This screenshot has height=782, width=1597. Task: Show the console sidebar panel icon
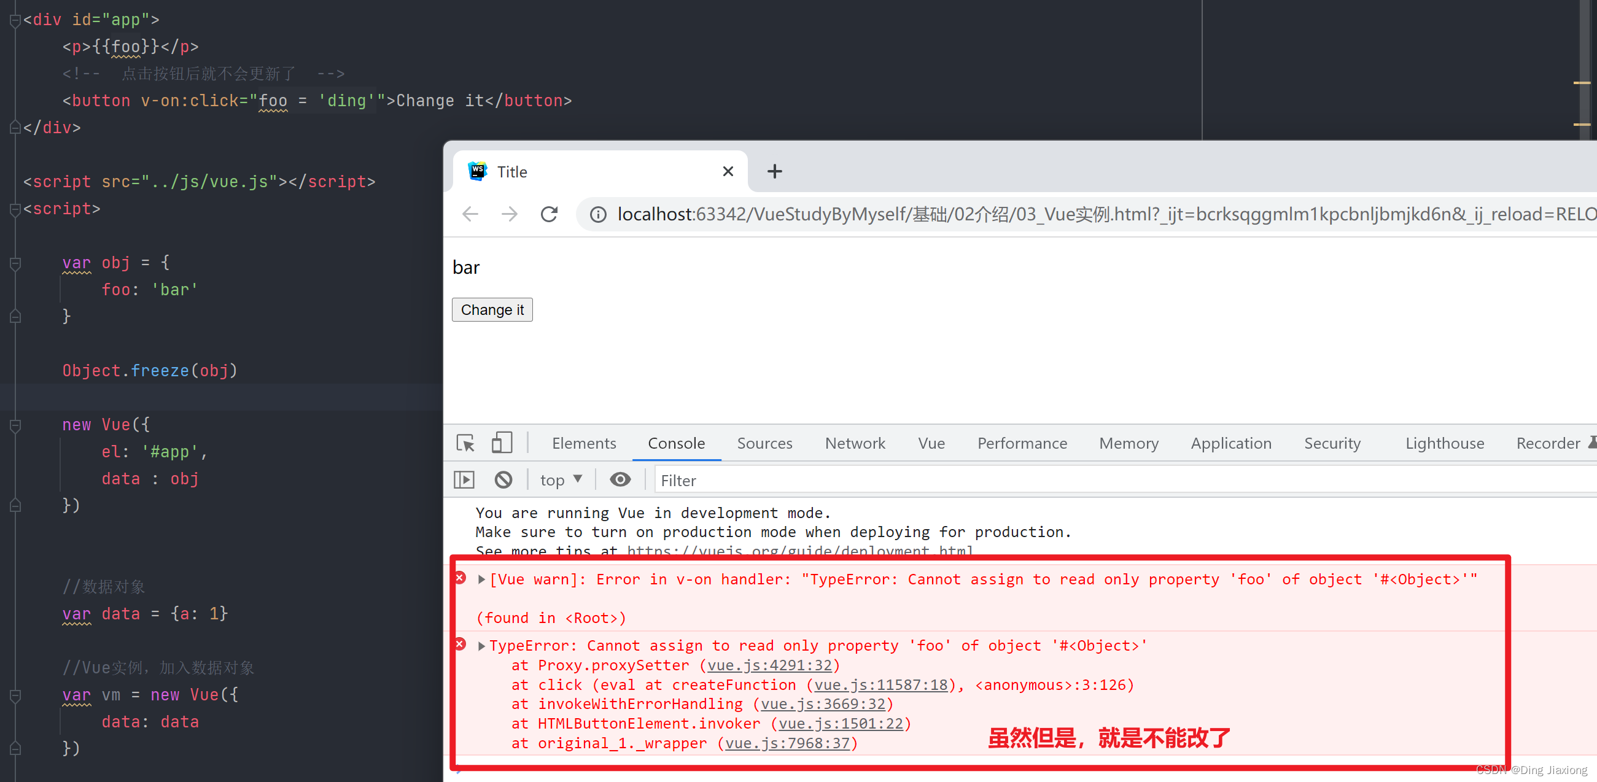pyautogui.click(x=464, y=479)
